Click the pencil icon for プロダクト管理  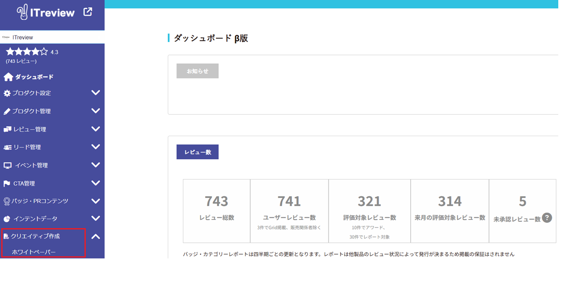click(7, 111)
